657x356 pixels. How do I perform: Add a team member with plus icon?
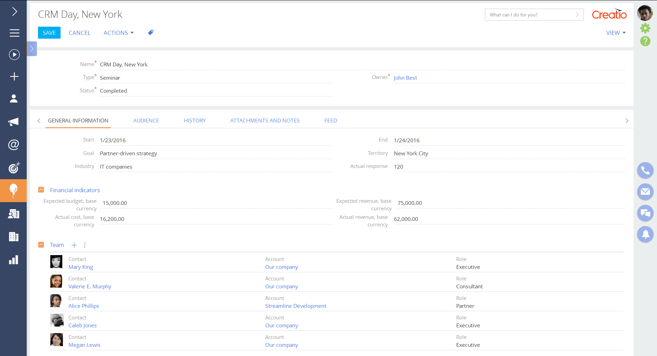point(74,245)
